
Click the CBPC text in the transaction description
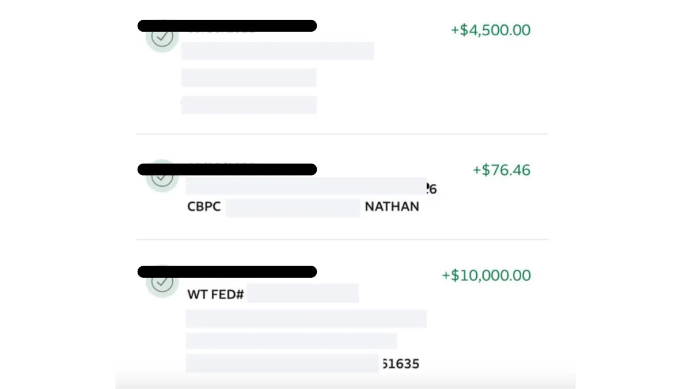tap(204, 207)
